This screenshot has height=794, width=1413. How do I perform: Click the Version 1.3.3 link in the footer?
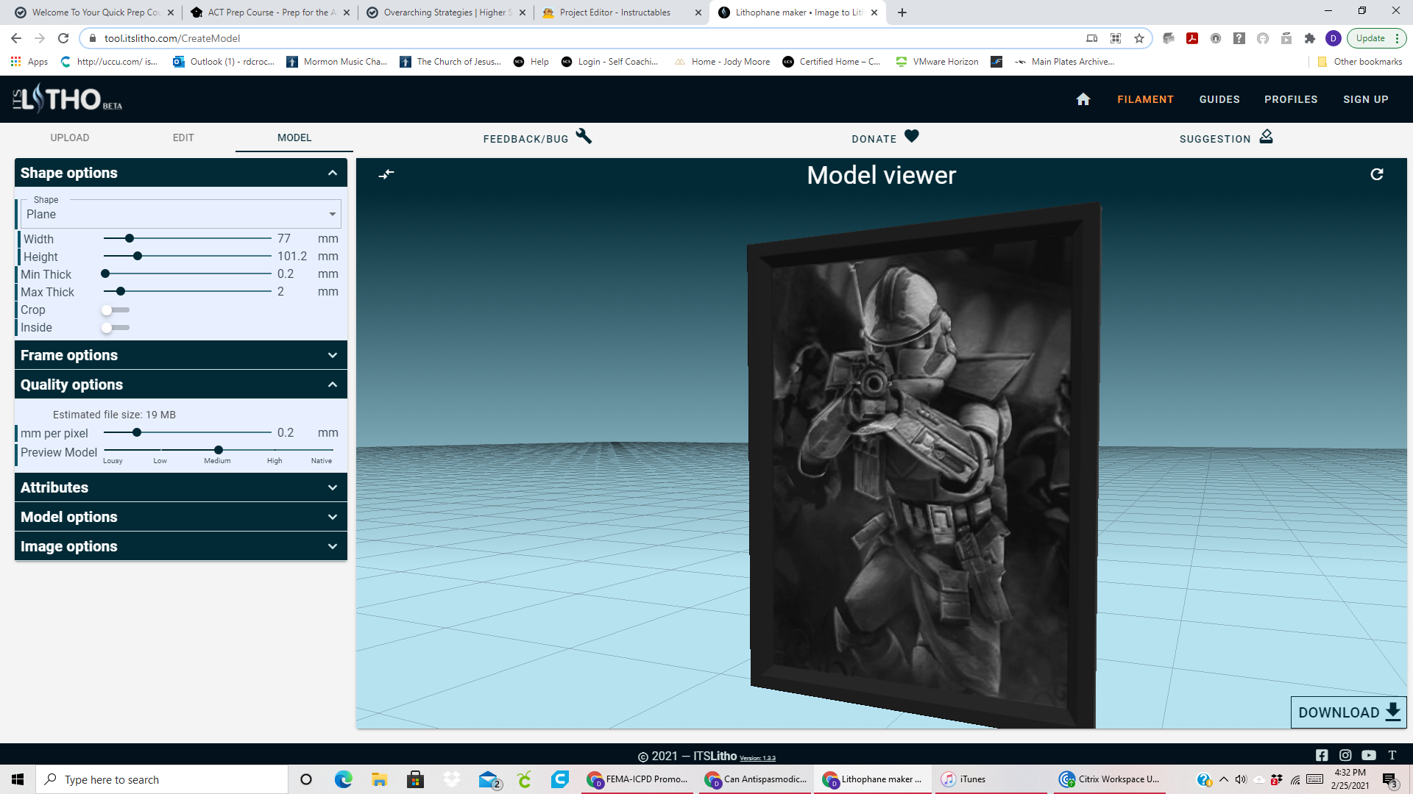point(759,757)
